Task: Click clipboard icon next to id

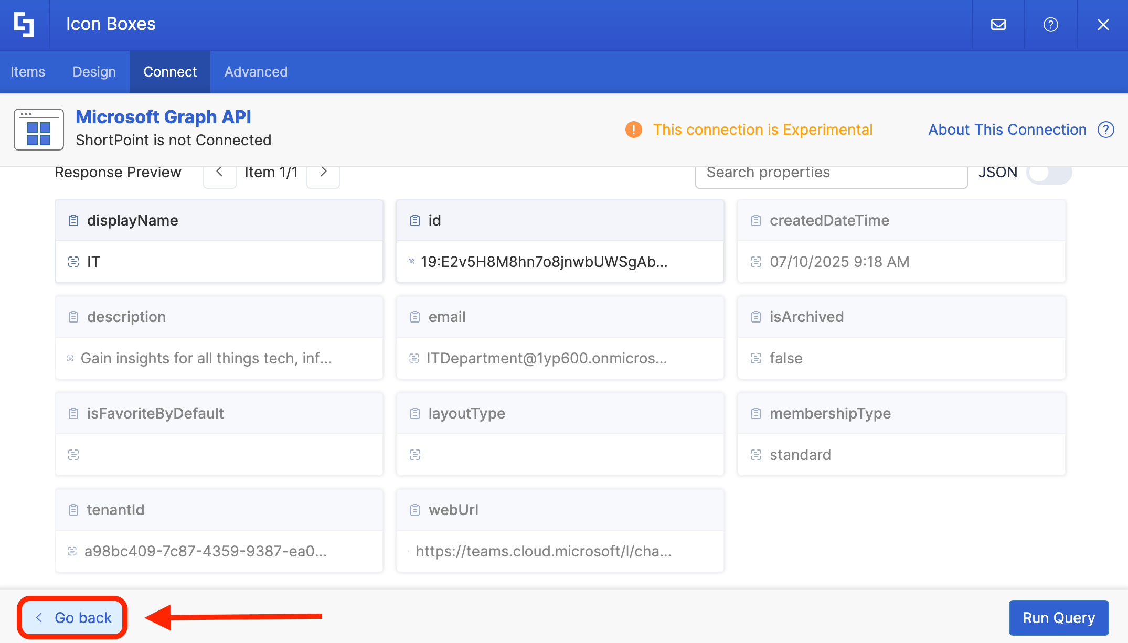Action: 415,220
